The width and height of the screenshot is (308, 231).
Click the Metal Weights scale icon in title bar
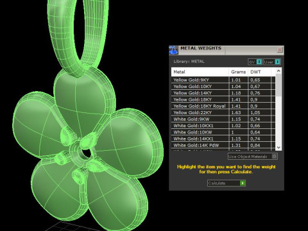[173, 50]
